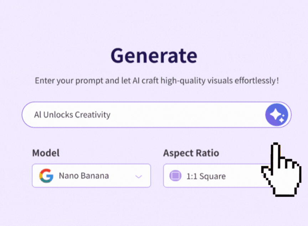Click the Generate heading
Viewport: 308px width, 226px height.
(x=154, y=56)
